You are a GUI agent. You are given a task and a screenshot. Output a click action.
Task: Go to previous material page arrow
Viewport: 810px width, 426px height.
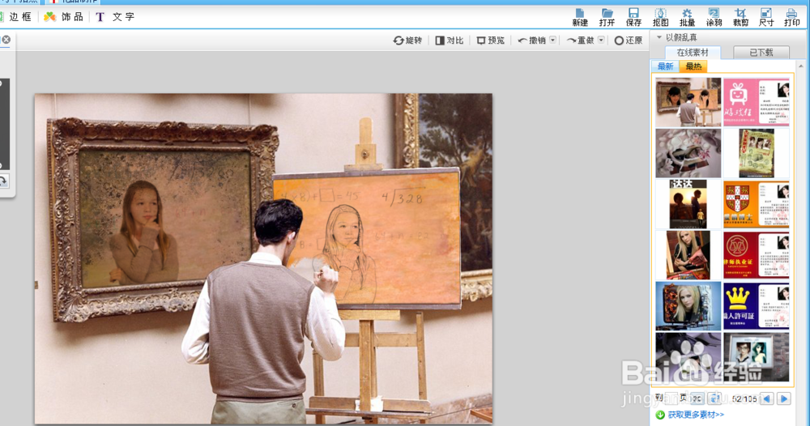(x=767, y=398)
